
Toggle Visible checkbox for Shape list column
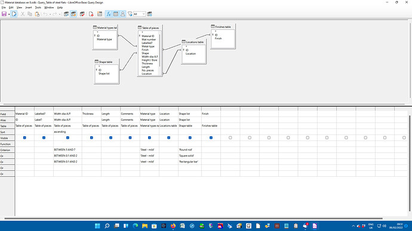click(x=190, y=138)
